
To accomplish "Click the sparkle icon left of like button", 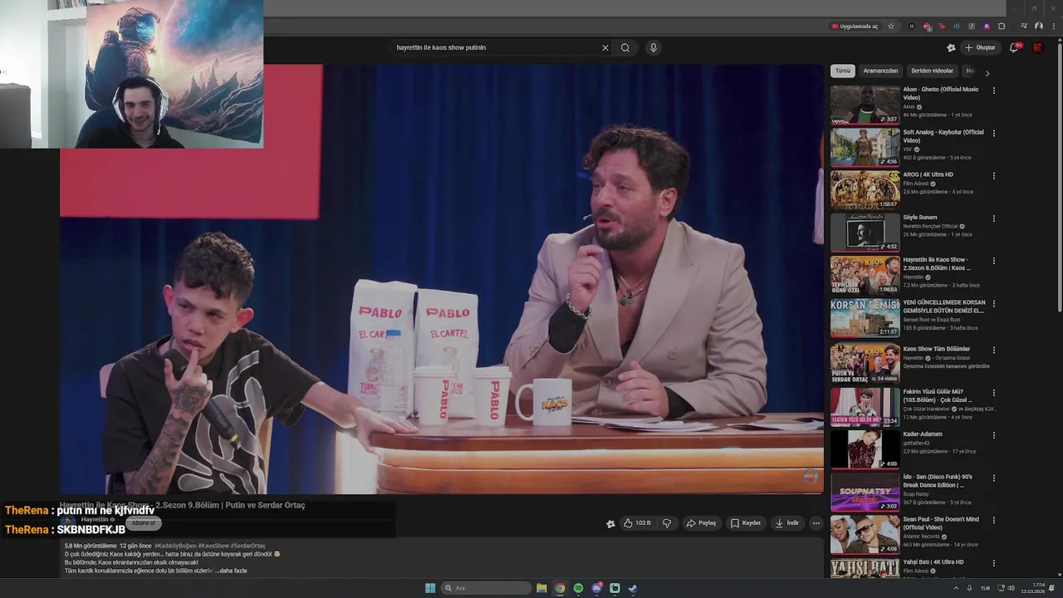I will tap(610, 523).
